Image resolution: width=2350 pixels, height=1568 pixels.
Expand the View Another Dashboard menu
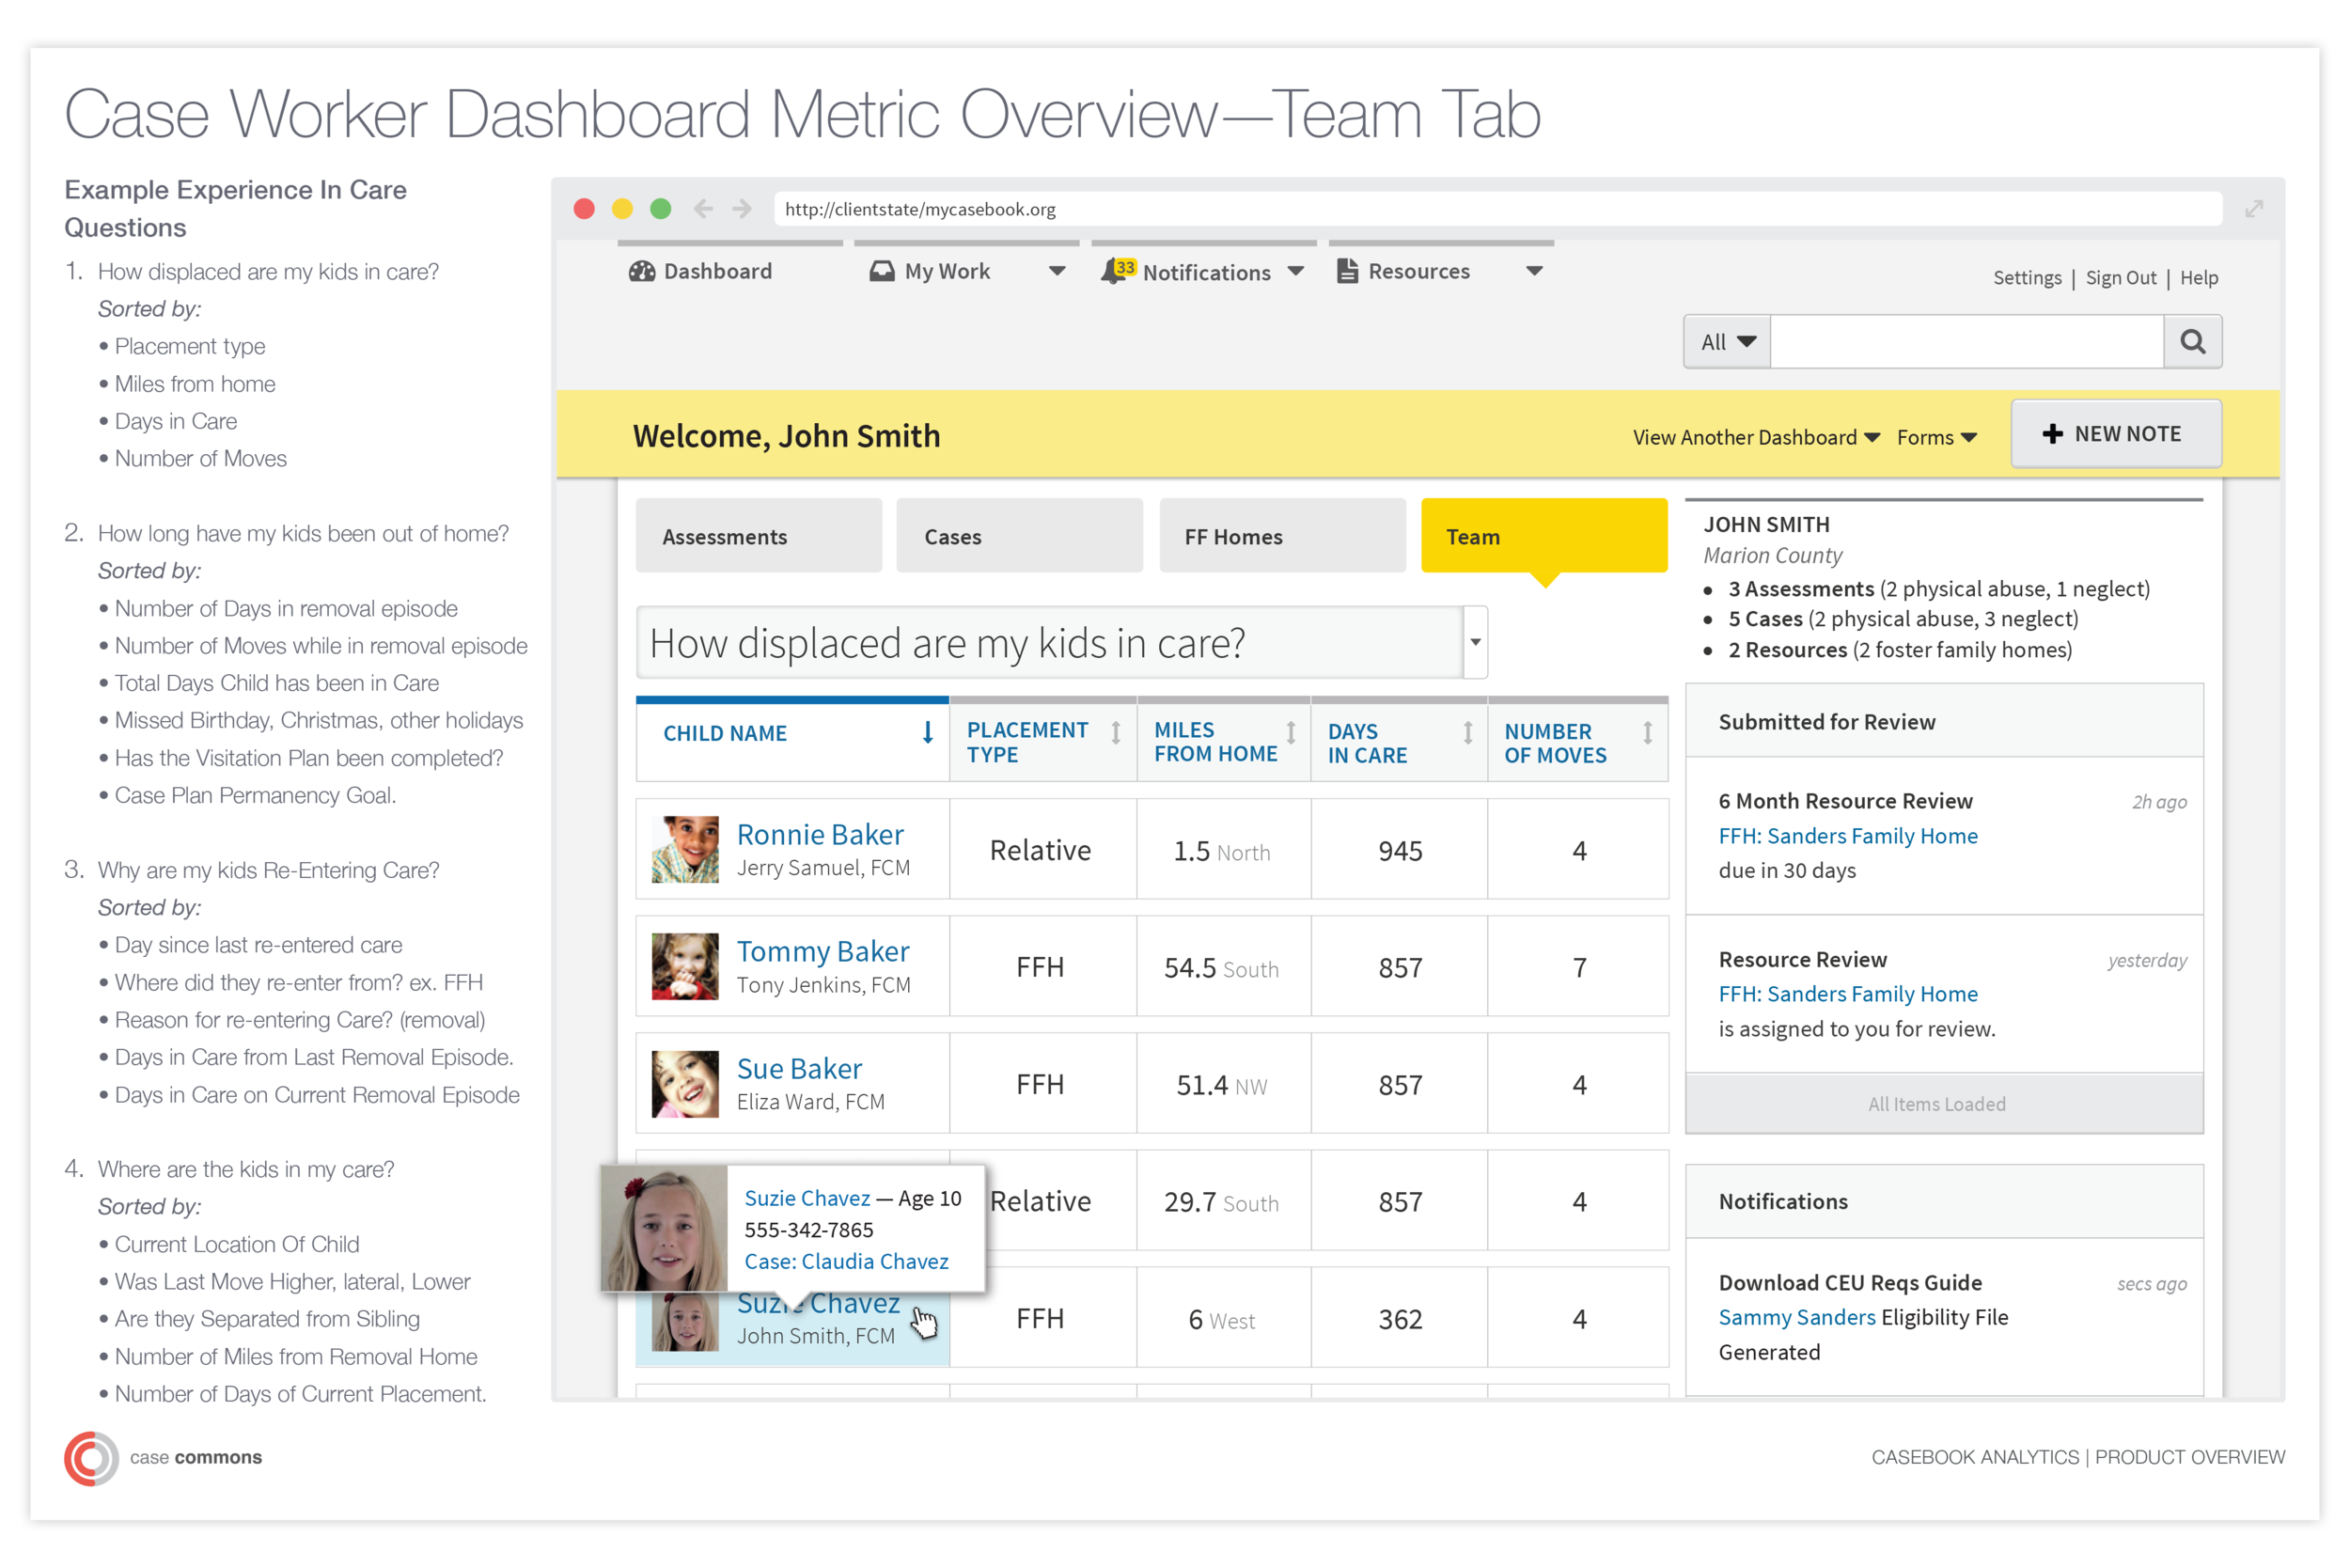(x=1756, y=437)
